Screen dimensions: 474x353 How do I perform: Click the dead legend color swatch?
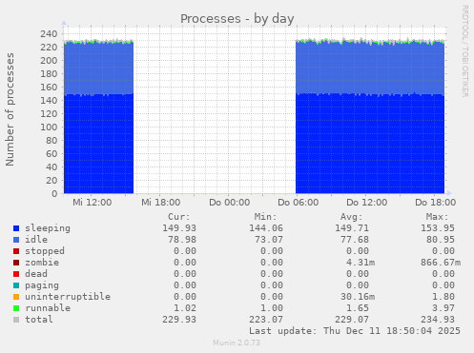pyautogui.click(x=16, y=274)
